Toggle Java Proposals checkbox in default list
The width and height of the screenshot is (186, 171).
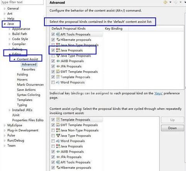coord(53,50)
